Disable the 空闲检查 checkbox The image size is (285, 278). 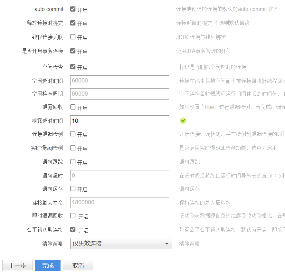pos(73,67)
